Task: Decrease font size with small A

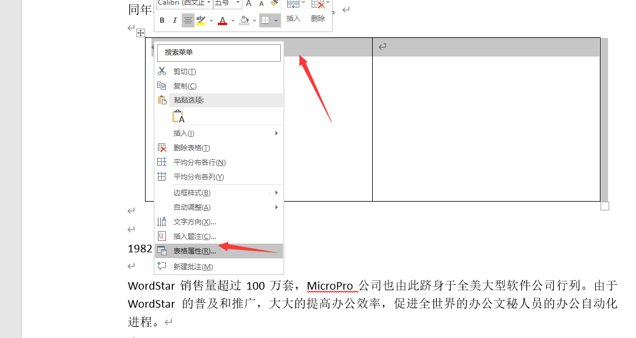Action: (262, 3)
